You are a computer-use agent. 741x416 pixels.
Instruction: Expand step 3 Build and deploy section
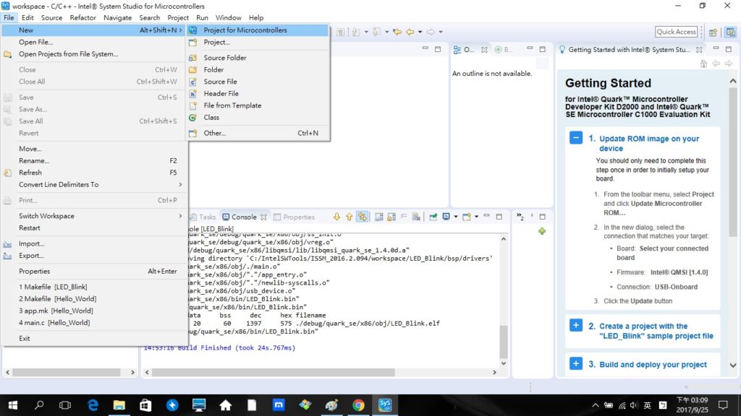tap(575, 364)
